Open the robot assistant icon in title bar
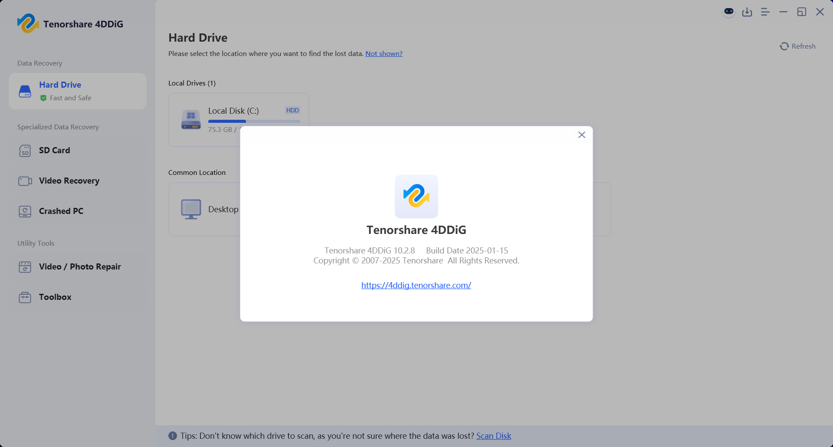Viewport: 833px width, 447px height. tap(729, 12)
